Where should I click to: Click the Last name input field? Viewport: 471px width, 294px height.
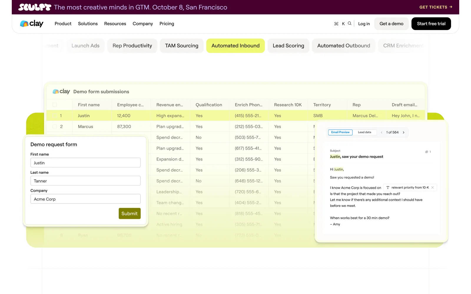pyautogui.click(x=85, y=181)
